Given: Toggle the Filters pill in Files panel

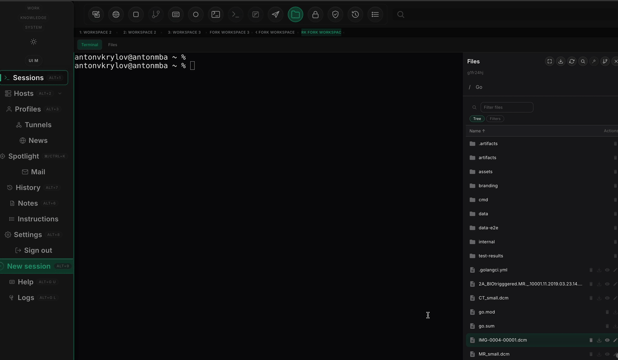Looking at the screenshot, I should [x=495, y=119].
